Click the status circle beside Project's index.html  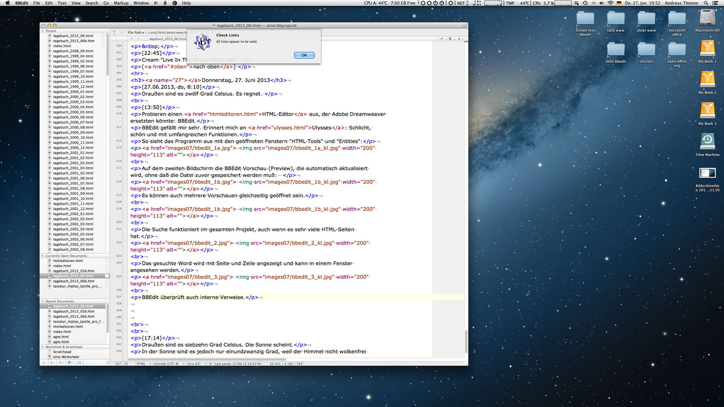coord(102,46)
